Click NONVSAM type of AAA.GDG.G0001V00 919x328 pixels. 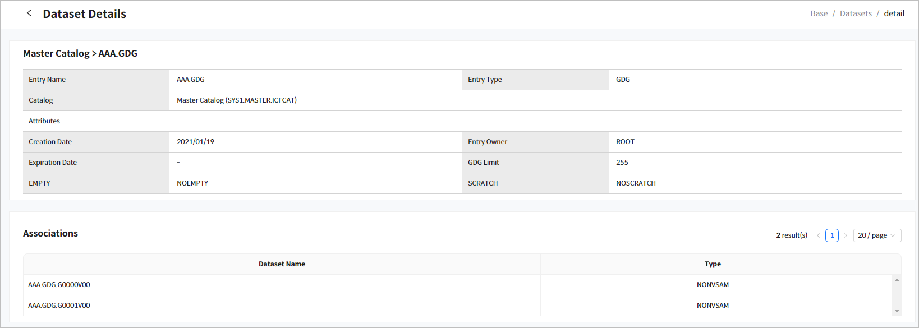click(x=713, y=306)
